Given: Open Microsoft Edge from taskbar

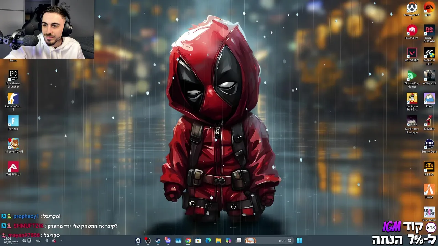Looking at the screenshot, I should pos(208,241).
